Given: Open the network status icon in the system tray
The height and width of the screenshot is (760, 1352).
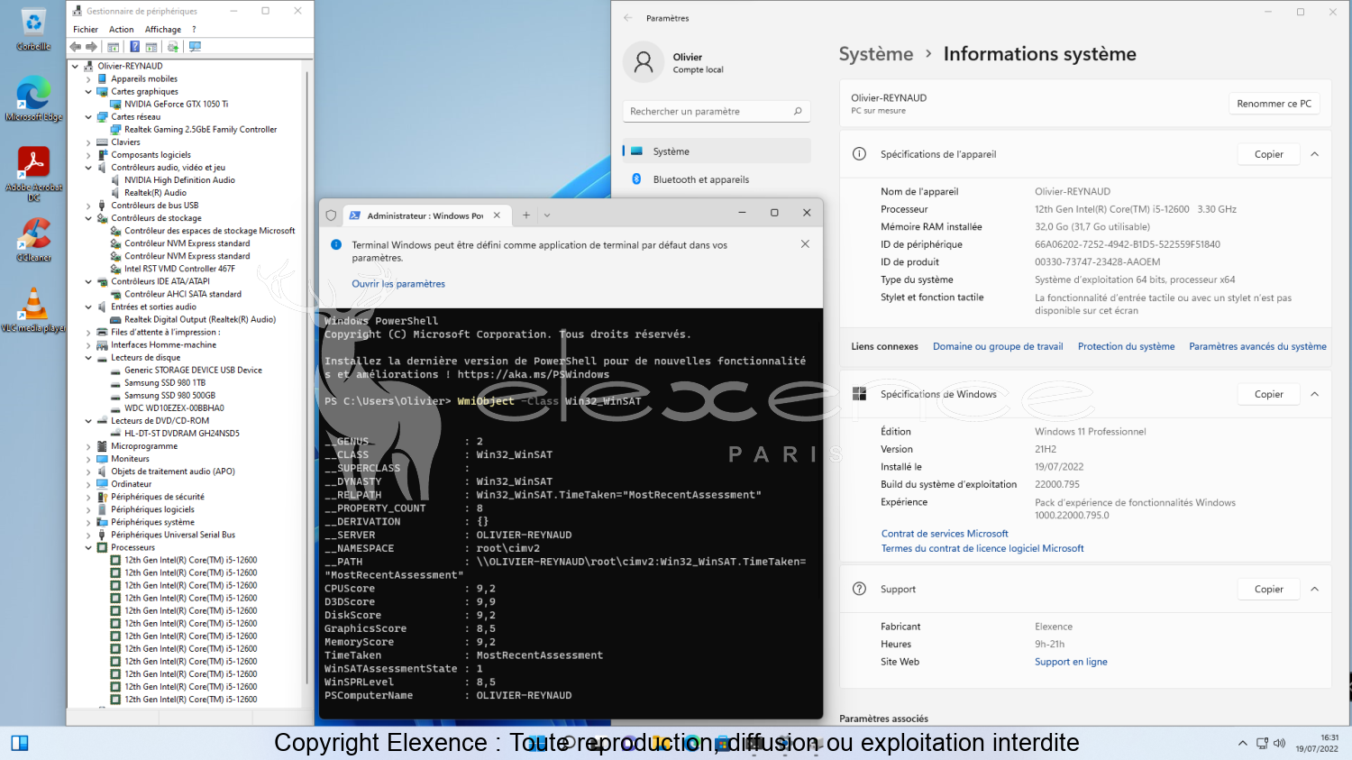Looking at the screenshot, I should 1263,743.
